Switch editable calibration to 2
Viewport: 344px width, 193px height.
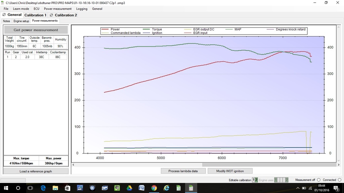click(x=256, y=180)
